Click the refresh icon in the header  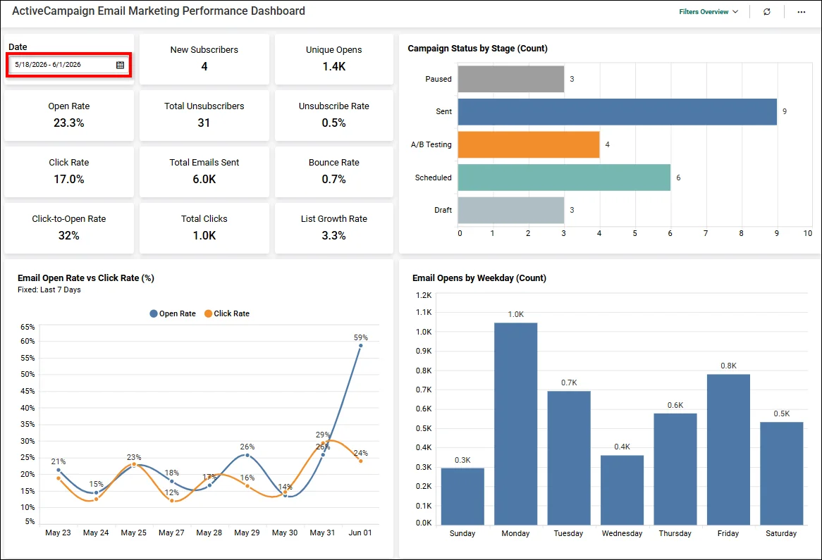767,11
